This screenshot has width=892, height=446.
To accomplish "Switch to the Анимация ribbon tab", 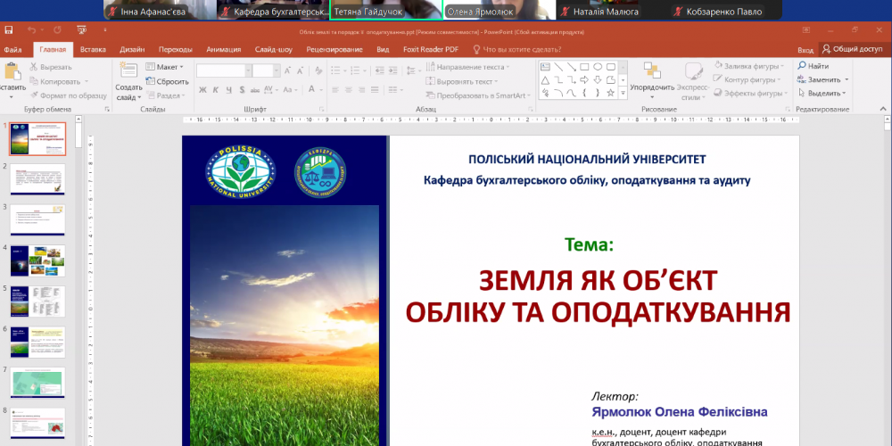I will [223, 50].
